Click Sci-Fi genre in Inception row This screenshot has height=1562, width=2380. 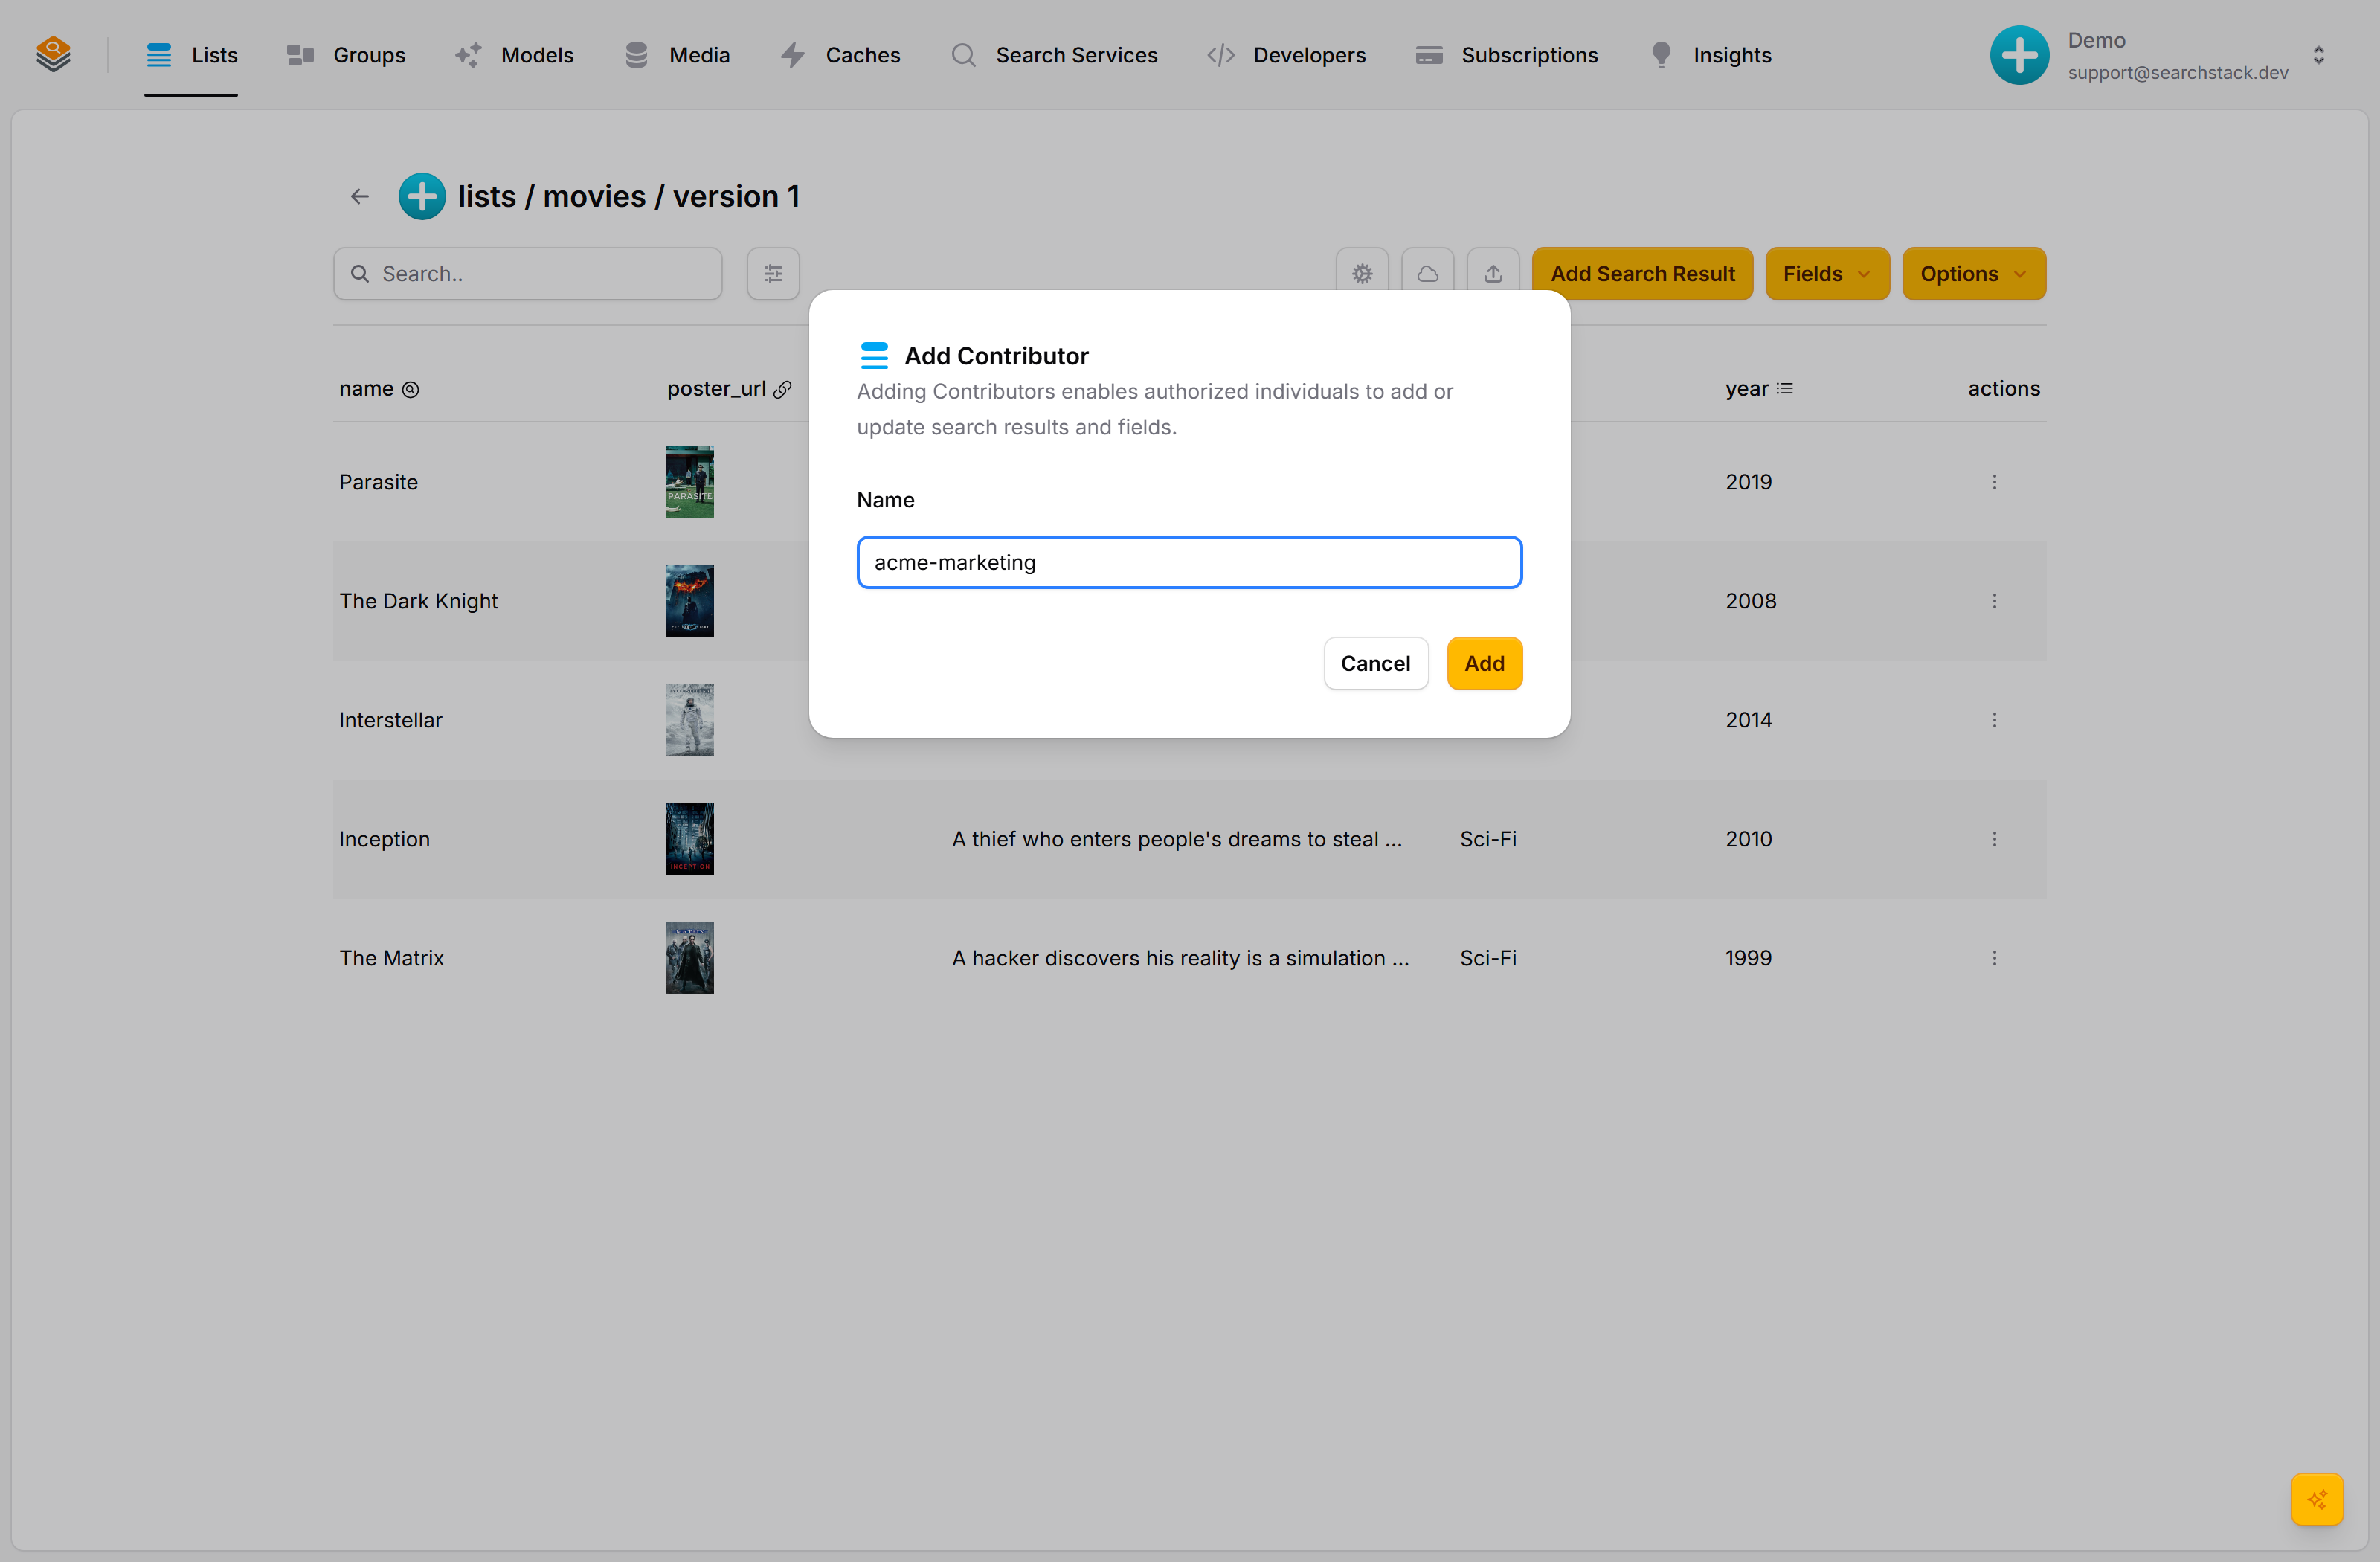(x=1488, y=839)
